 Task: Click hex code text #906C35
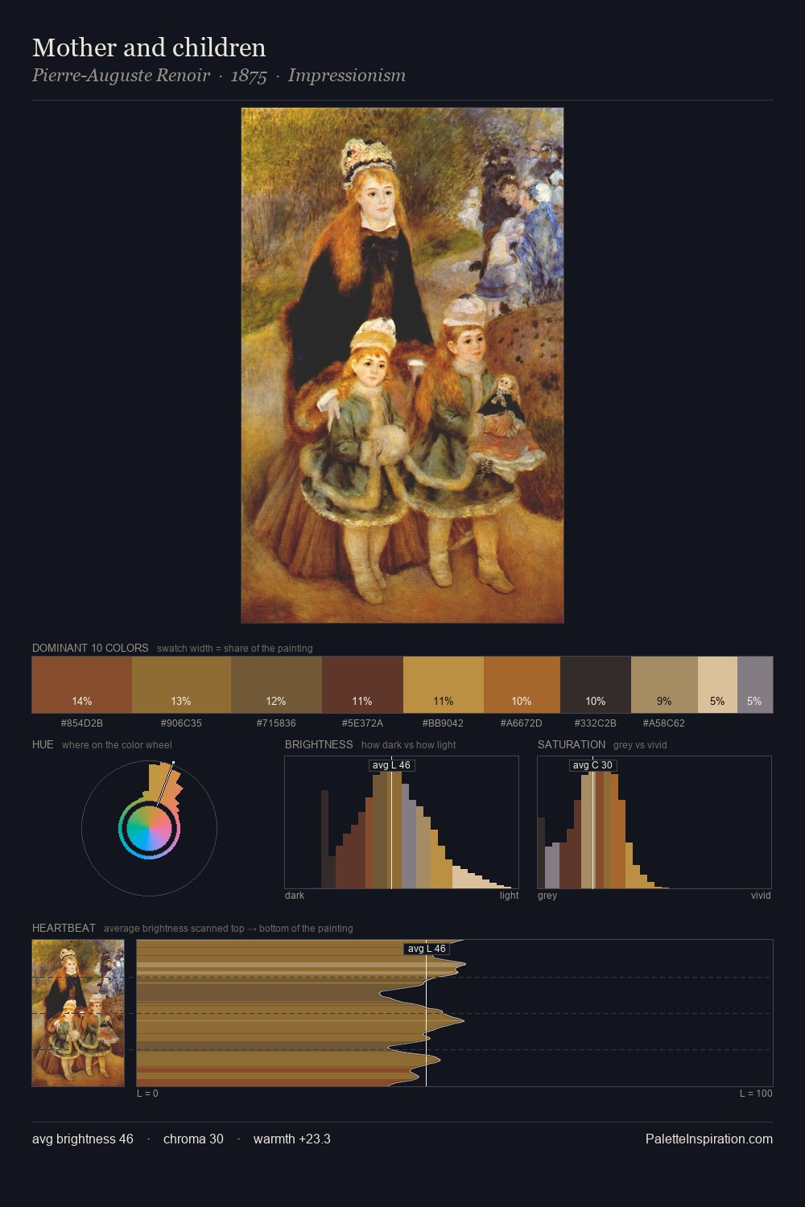tap(181, 723)
